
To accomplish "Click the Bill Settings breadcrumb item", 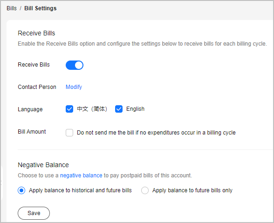I will [x=41, y=8].
